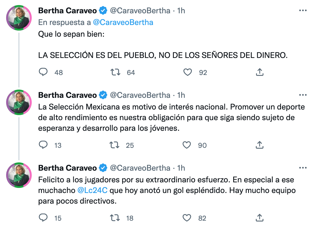Click Bertha Caraveo's avatar on the first tweet
Screen dimensions: 314x227
tap(19, 18)
